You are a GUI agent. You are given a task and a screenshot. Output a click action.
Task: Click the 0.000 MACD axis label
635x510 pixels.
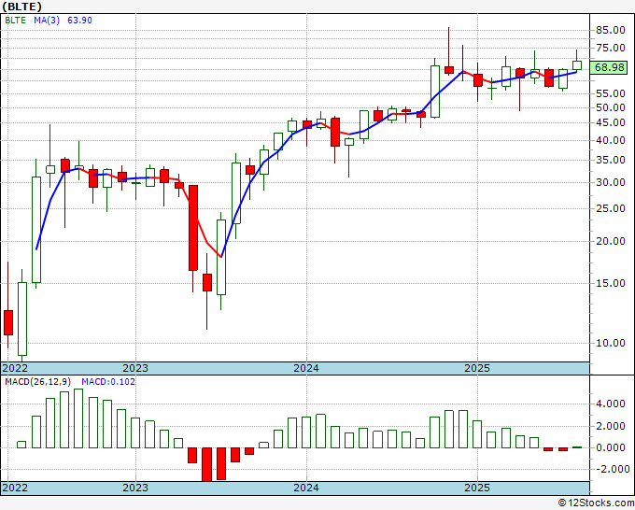pos(611,447)
